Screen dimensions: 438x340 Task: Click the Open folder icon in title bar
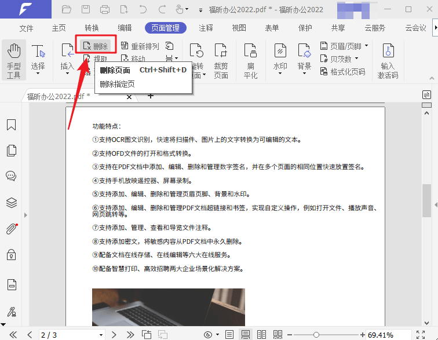click(67, 9)
